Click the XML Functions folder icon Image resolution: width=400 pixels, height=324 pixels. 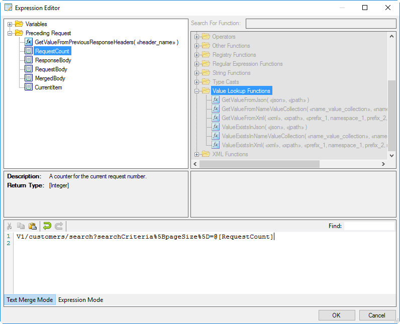click(x=206, y=154)
